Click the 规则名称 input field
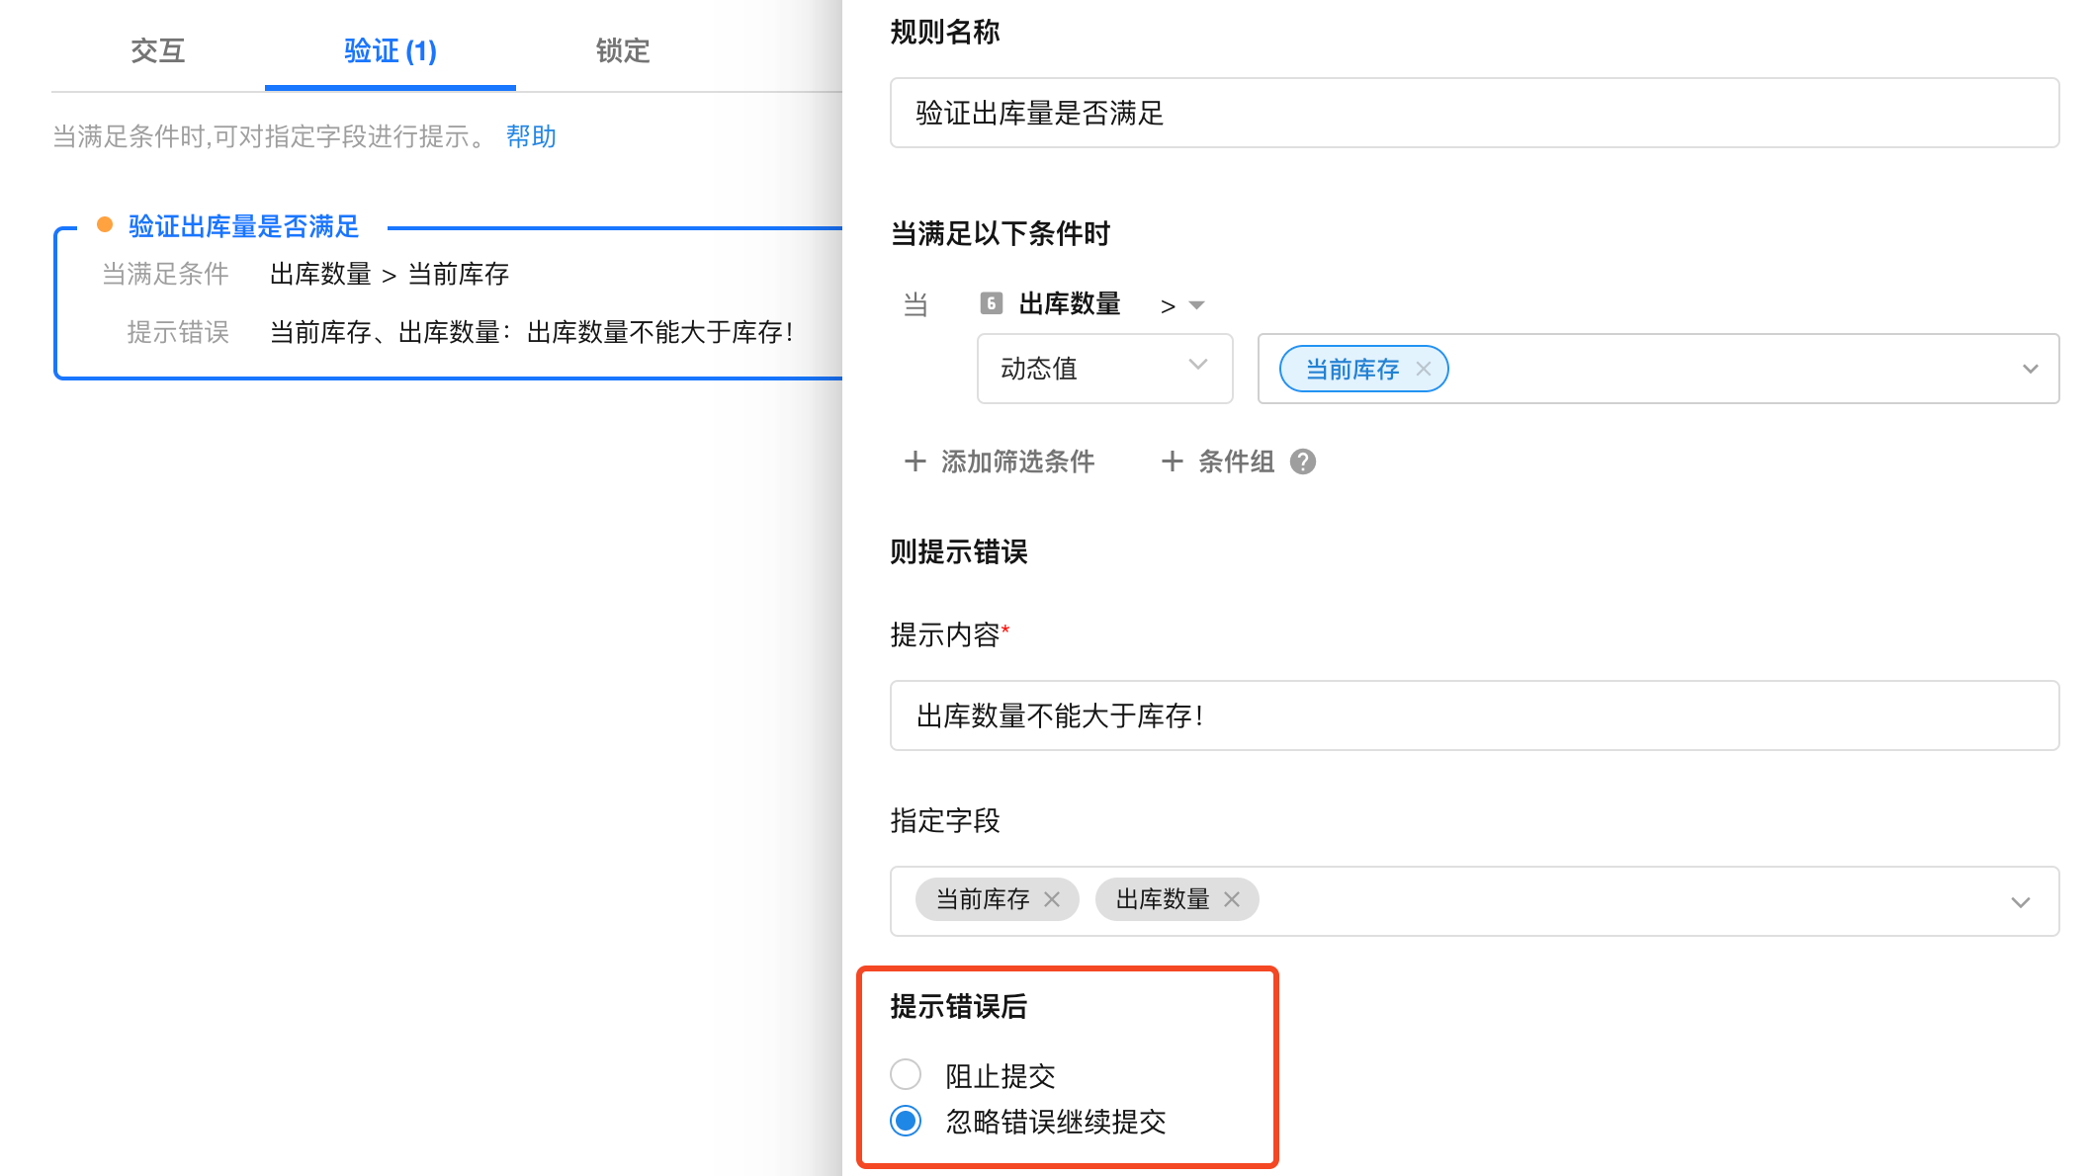The image size is (2090, 1176). 1473,113
